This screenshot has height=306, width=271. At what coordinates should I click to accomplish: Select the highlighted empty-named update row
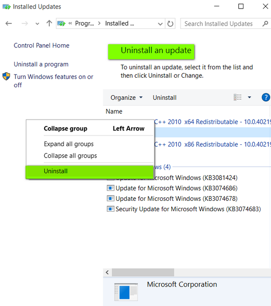212,132
